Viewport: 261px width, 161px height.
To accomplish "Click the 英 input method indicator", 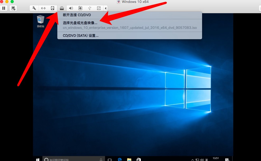I will pyautogui.click(x=207, y=160).
